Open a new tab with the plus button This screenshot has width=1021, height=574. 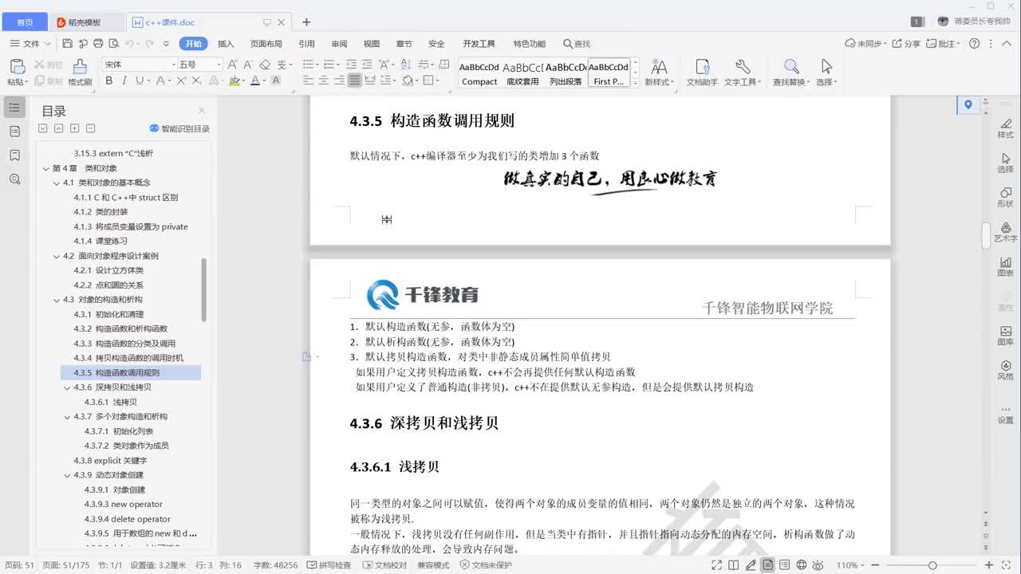pyautogui.click(x=306, y=22)
